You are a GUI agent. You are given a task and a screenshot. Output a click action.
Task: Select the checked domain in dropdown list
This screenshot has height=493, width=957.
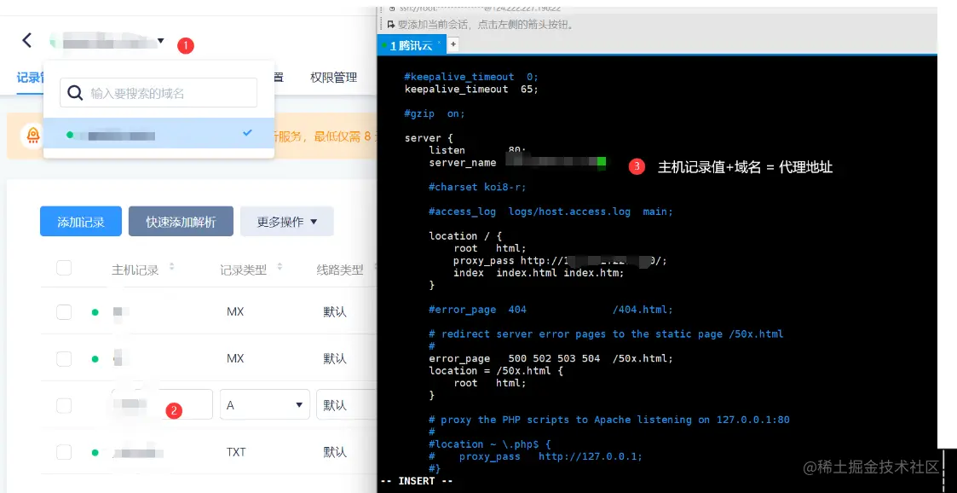(159, 133)
